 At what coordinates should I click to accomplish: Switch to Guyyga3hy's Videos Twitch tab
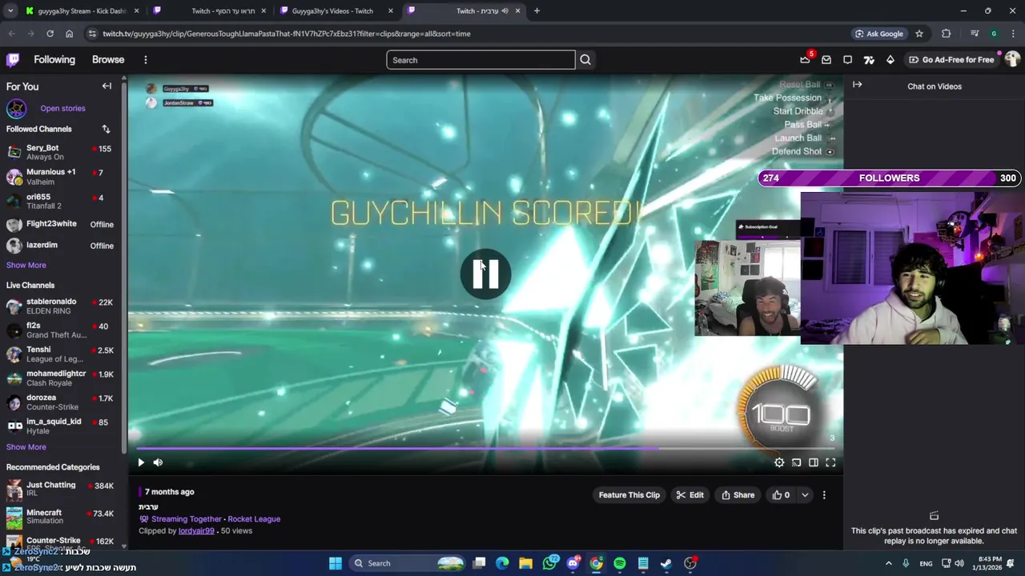(x=336, y=11)
